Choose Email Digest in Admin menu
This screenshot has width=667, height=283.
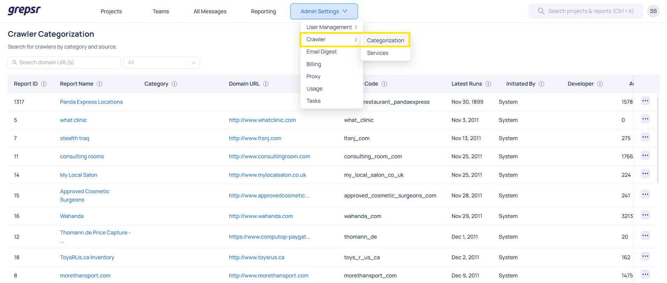(x=321, y=52)
